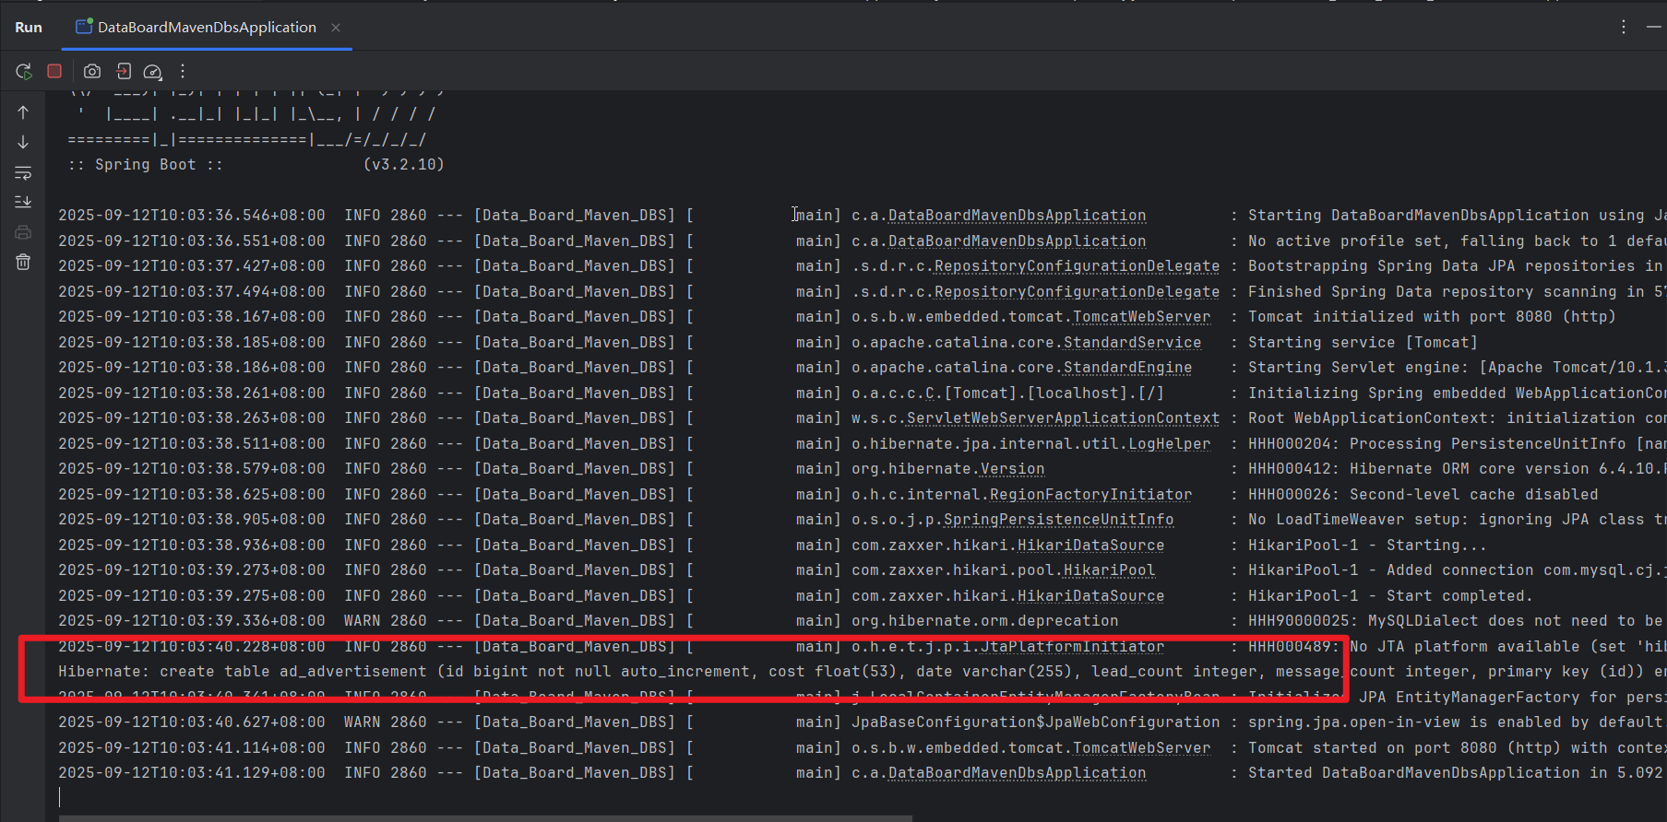The image size is (1667, 822).
Task: Open the SpringPersistenceUnitInfo class link
Action: (1058, 520)
